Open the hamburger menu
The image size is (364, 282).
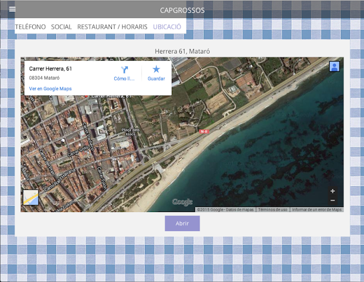click(x=12, y=9)
